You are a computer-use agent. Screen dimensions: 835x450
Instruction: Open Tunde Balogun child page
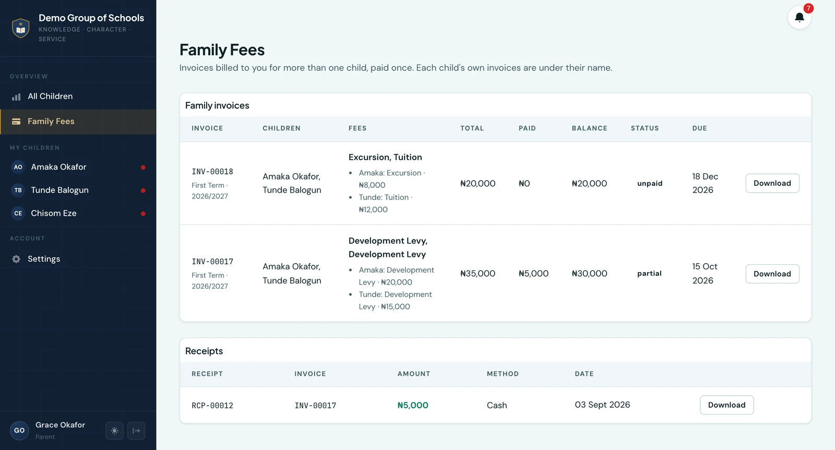pyautogui.click(x=78, y=190)
